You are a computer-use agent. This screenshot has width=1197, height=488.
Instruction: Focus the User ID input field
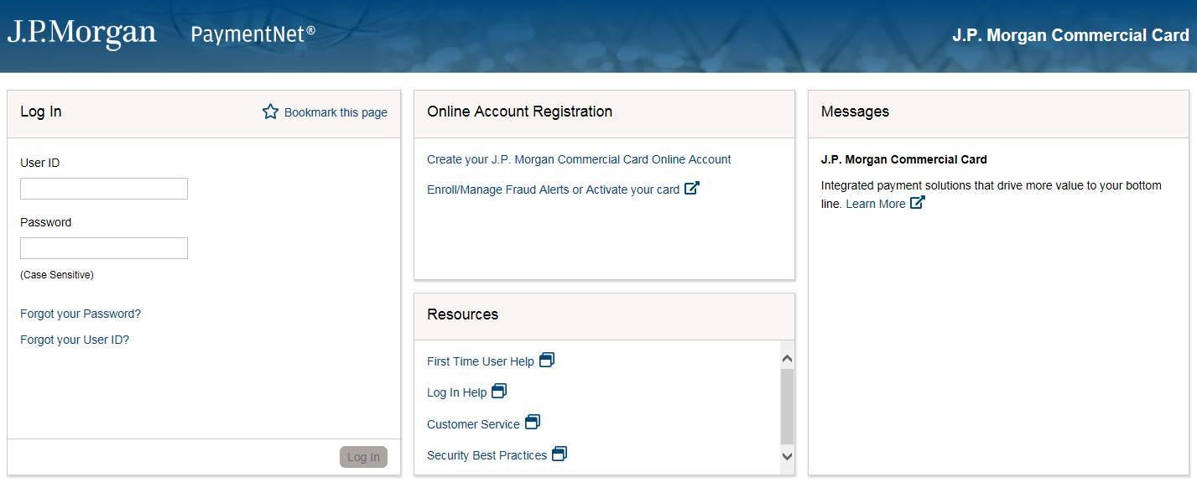click(104, 189)
